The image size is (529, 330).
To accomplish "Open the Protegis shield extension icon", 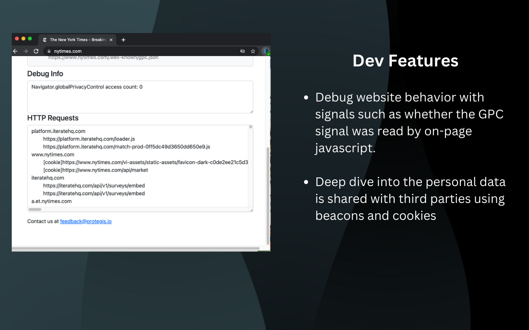I will [x=266, y=52].
